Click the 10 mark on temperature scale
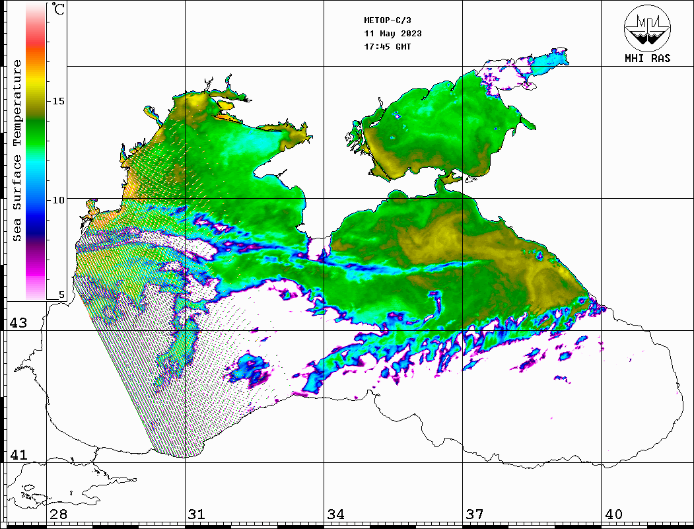Screen dimensions: 694x529 coord(59,199)
